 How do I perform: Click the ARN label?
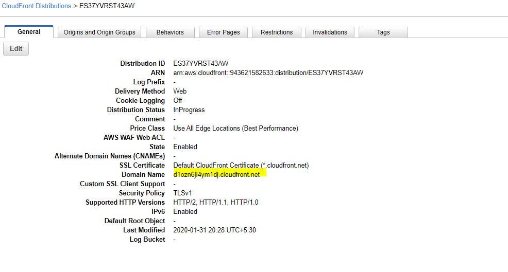(158, 73)
